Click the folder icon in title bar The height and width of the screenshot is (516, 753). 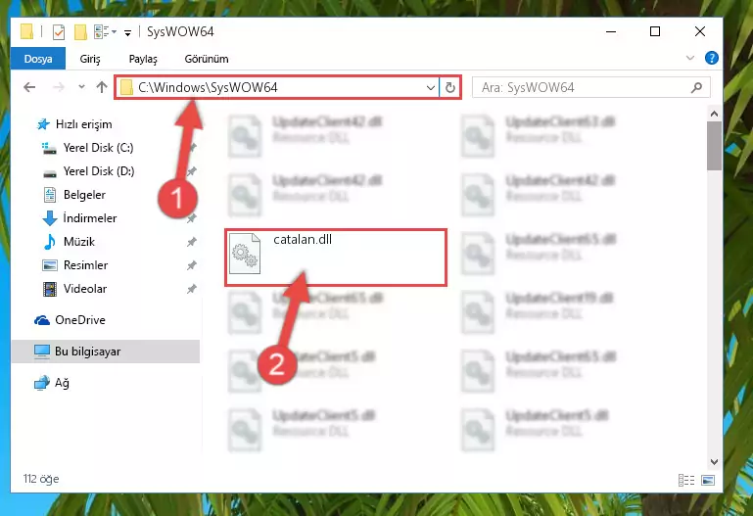(26, 31)
